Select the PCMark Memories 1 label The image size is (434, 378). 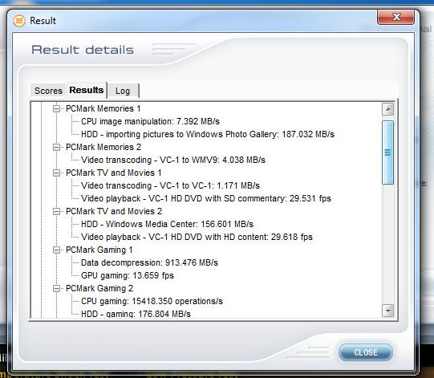103,108
